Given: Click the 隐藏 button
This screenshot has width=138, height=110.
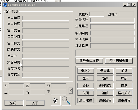Looking at the screenshot, I should pos(105,78).
